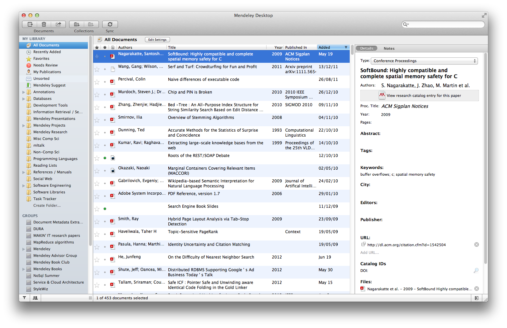
Task: Open the dl.acm.org citation URL
Action: (406, 245)
